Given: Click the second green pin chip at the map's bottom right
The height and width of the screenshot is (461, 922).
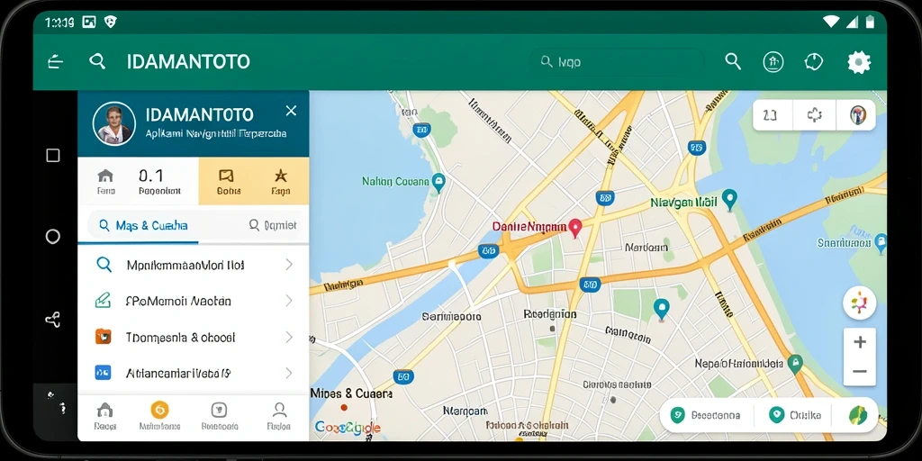Looking at the screenshot, I should [795, 415].
